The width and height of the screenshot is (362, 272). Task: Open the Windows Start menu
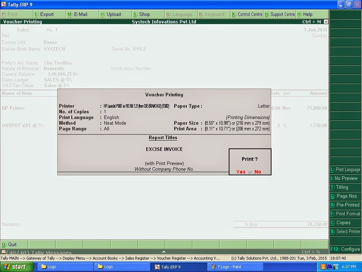pos(17,267)
